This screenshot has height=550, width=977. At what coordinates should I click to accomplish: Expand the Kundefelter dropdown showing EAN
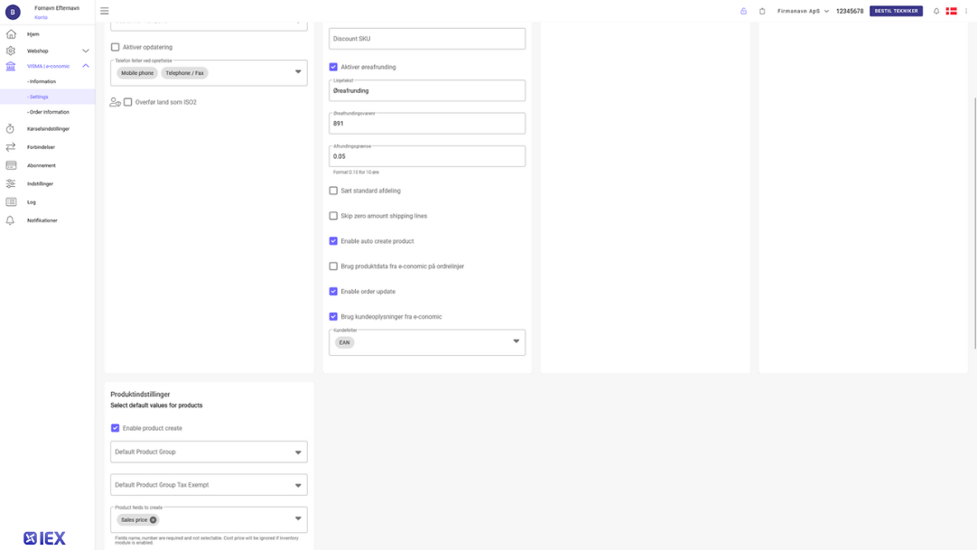515,342
